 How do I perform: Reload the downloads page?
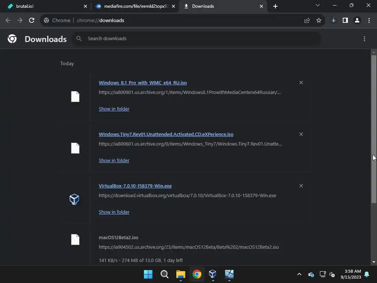(32, 20)
